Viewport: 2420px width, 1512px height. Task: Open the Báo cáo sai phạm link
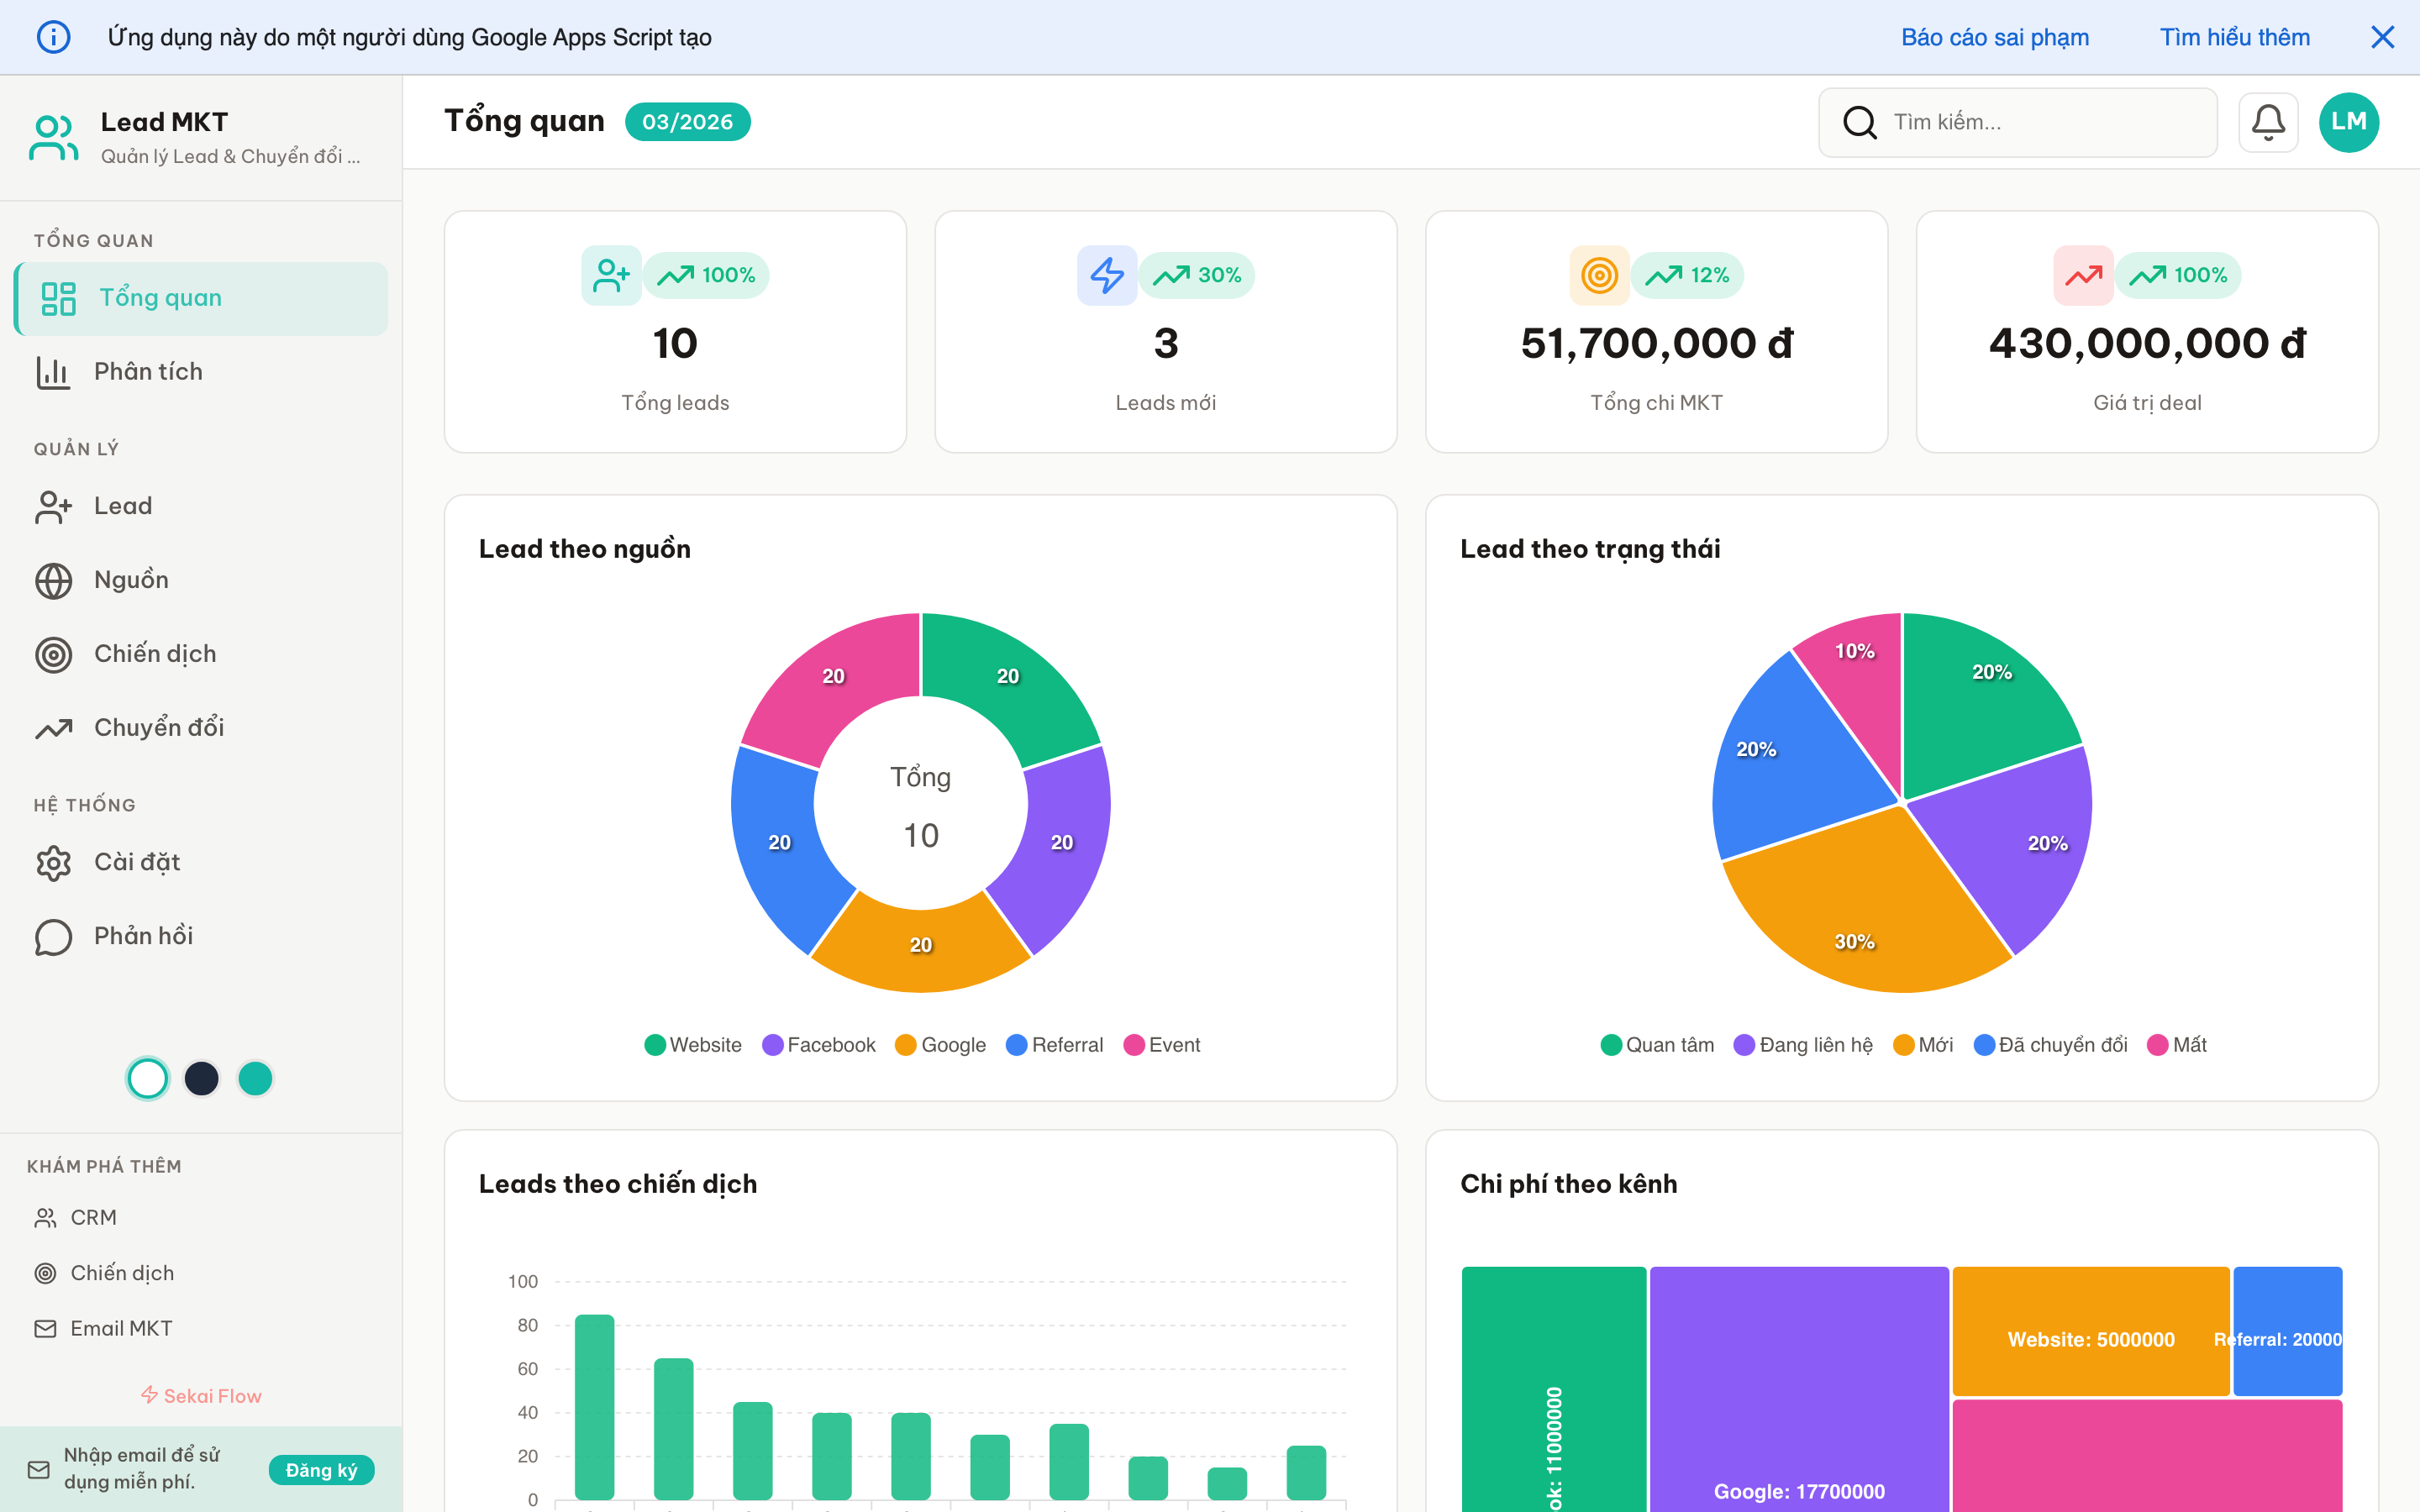click(x=1994, y=37)
